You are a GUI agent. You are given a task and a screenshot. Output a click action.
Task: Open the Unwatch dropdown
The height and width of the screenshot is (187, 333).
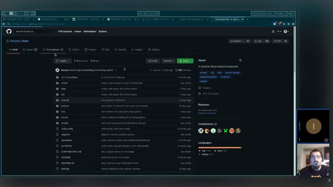point(237,41)
